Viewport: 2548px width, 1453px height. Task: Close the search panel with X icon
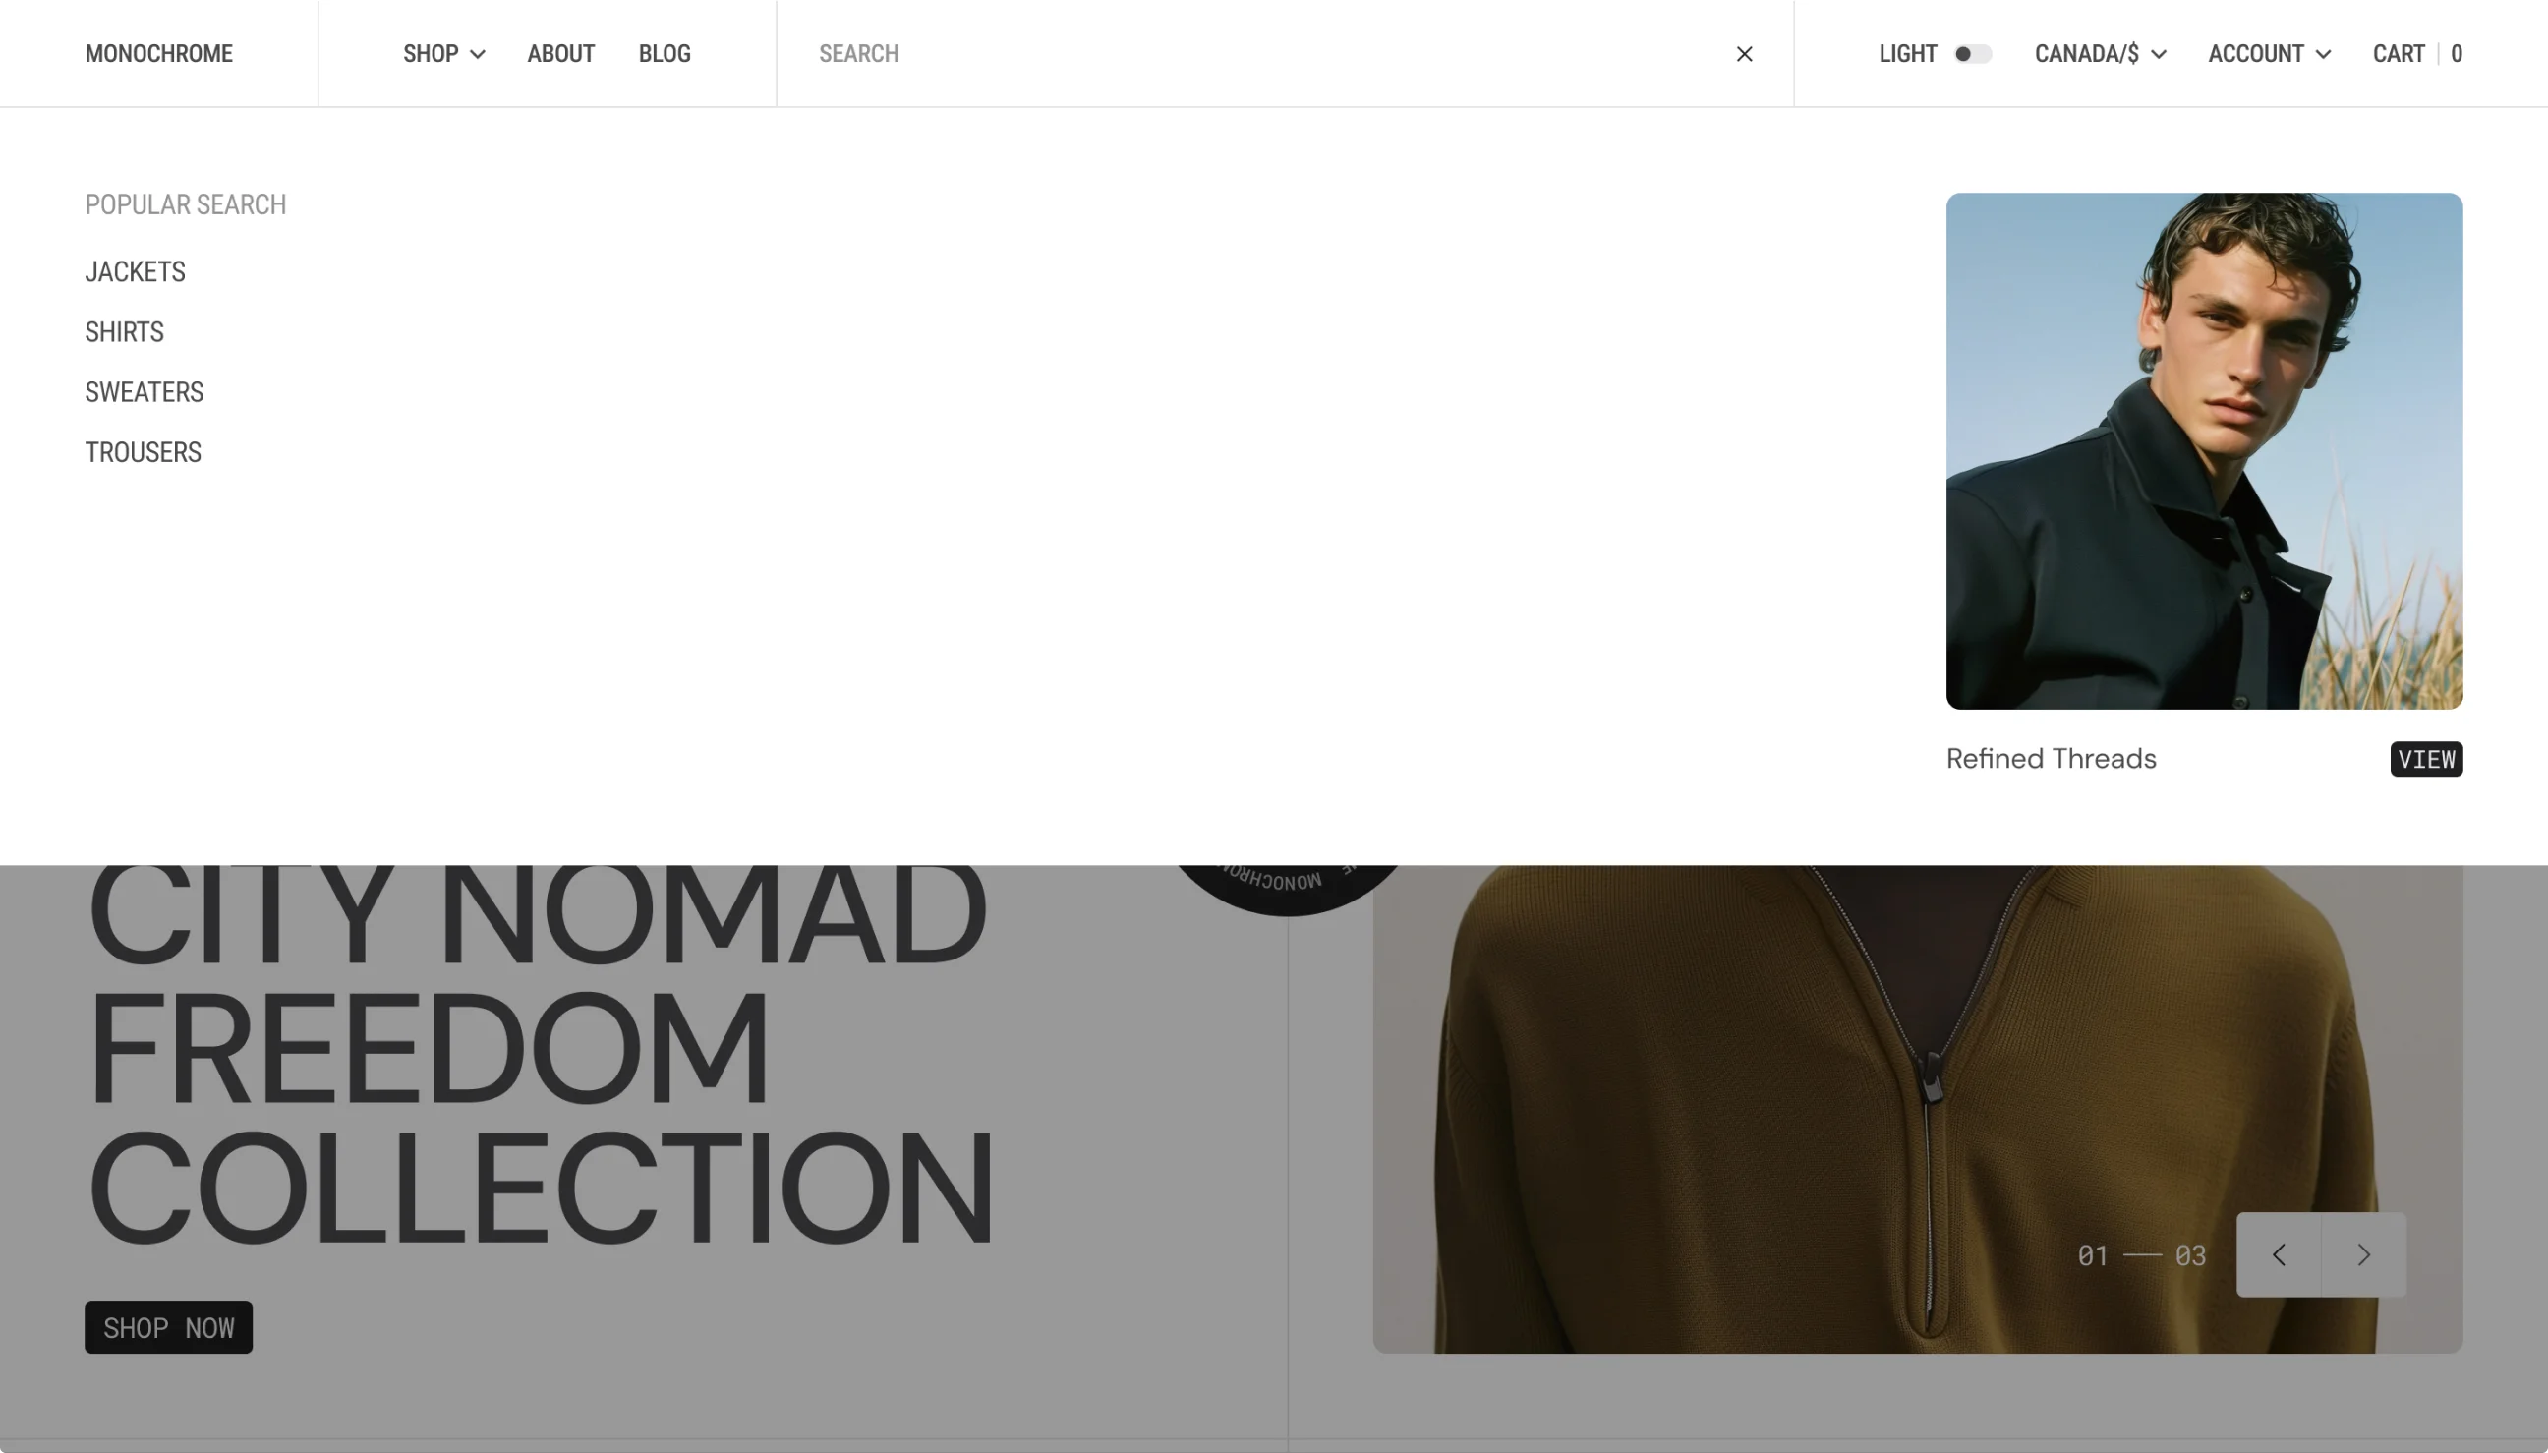(x=1744, y=54)
